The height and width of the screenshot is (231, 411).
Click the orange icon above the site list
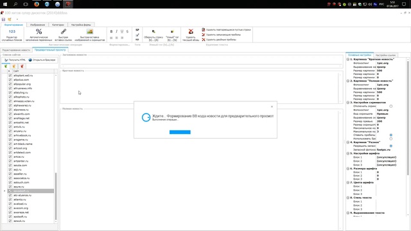(14, 66)
